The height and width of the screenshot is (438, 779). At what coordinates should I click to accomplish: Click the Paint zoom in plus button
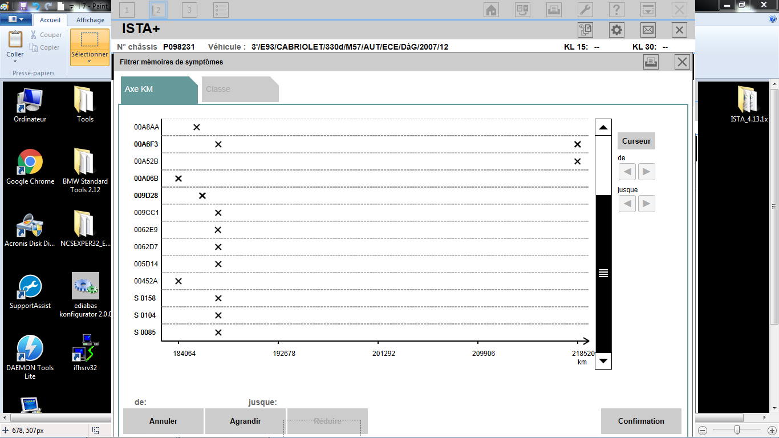coord(772,431)
